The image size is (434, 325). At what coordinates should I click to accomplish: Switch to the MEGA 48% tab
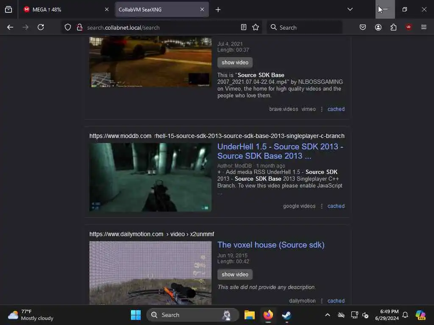coord(66,9)
